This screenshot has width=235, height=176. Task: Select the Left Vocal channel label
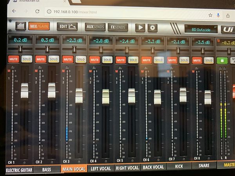tap(101, 168)
